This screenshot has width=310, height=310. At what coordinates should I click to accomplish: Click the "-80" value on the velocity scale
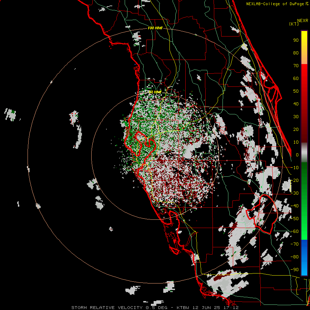(294, 257)
